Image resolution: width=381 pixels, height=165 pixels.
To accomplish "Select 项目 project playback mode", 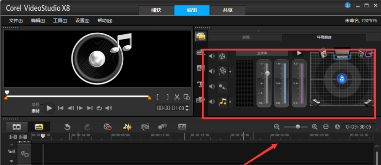I will pyautogui.click(x=36, y=105).
